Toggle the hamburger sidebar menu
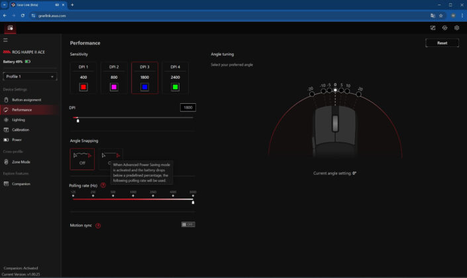Image resolution: width=467 pixels, height=278 pixels. [x=5, y=40]
